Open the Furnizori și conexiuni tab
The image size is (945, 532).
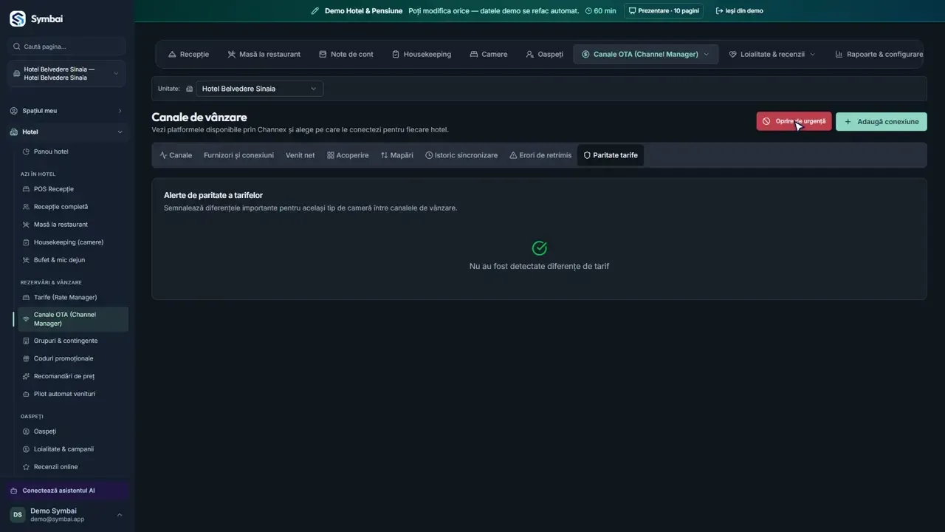click(238, 155)
